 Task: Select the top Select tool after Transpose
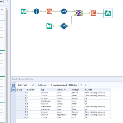coord(64,11)
